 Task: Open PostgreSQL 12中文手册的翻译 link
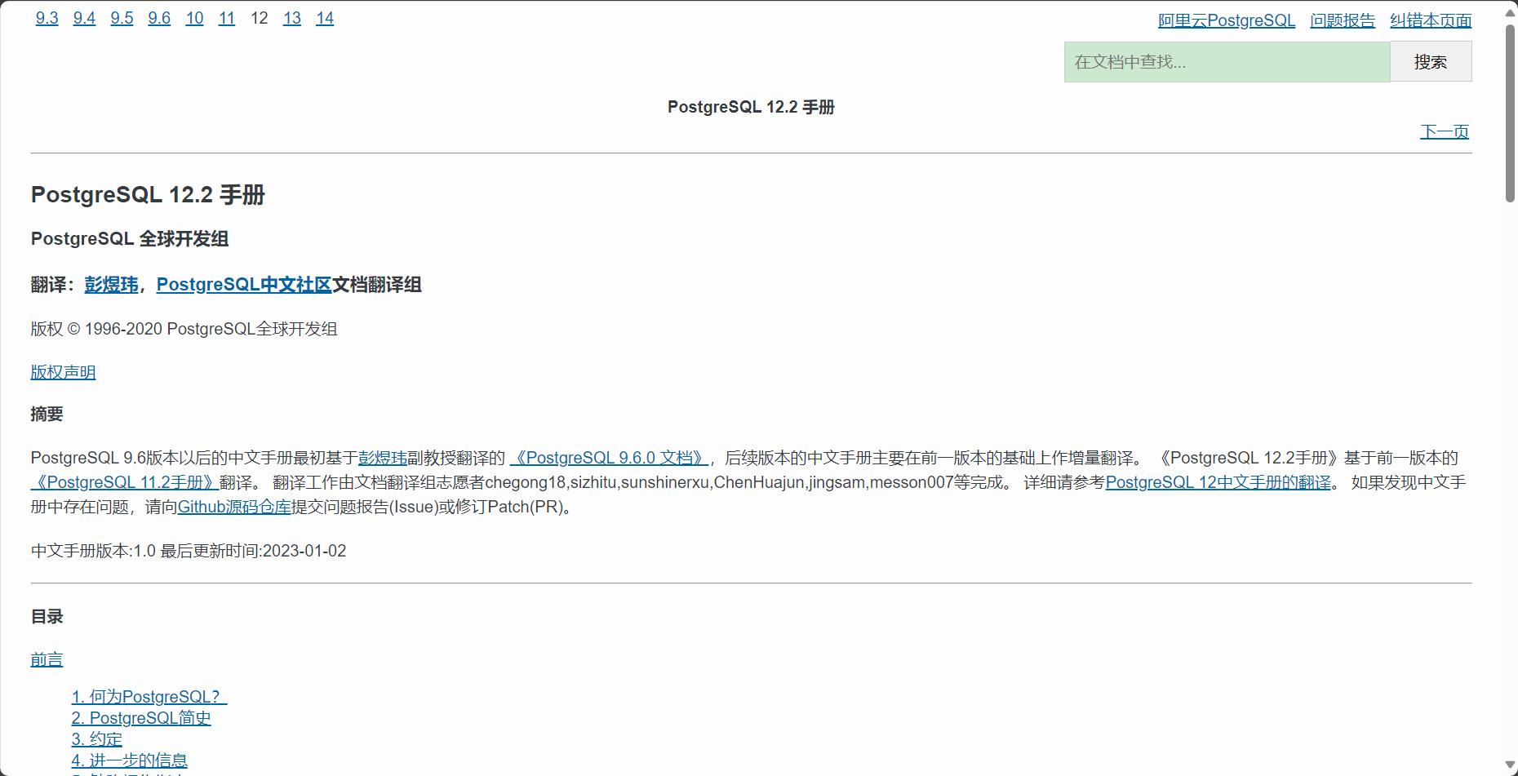click(1218, 482)
